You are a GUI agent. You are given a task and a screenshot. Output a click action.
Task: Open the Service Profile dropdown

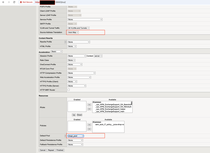(x=85, y=20)
